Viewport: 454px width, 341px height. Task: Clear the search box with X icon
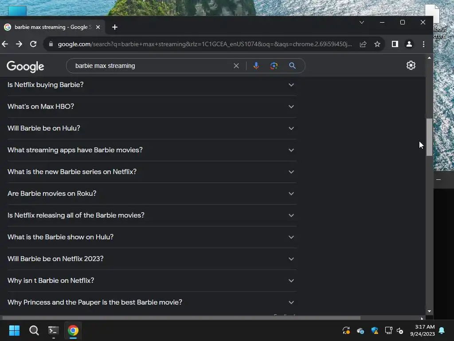(236, 66)
